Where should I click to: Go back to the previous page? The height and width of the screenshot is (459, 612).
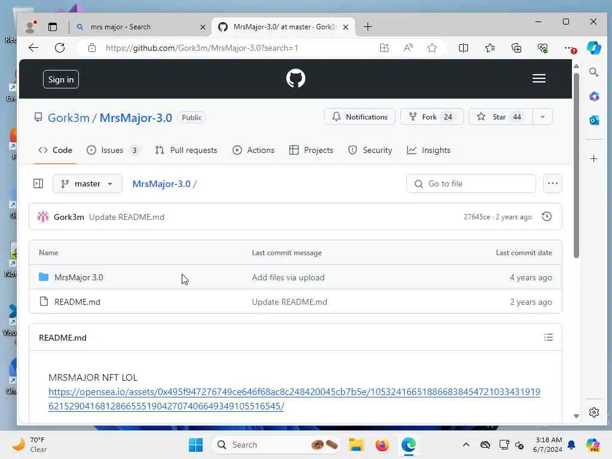coord(33,48)
